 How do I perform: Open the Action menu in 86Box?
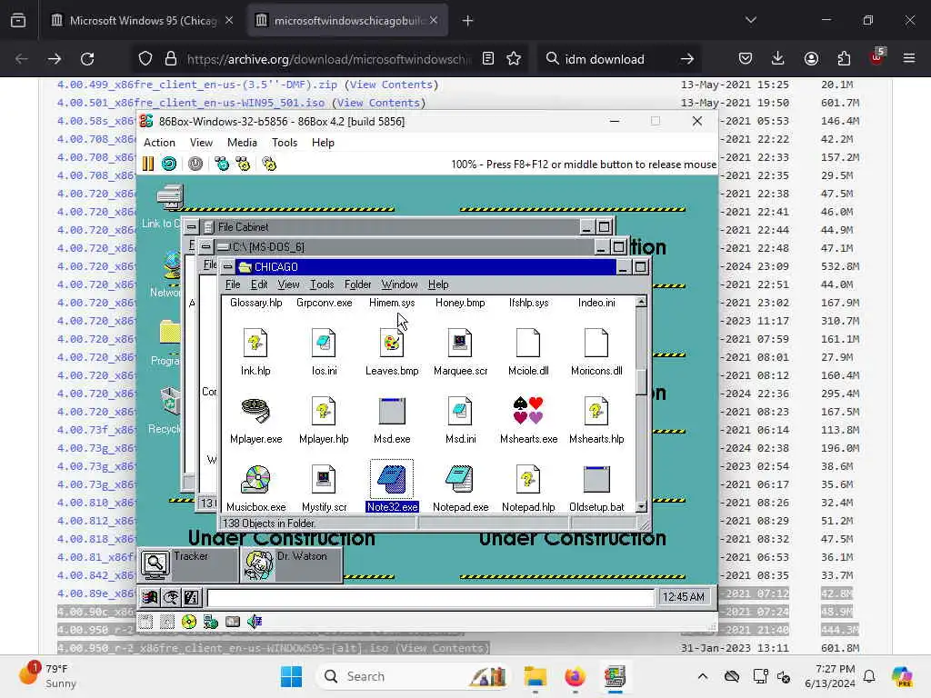pyautogui.click(x=159, y=143)
